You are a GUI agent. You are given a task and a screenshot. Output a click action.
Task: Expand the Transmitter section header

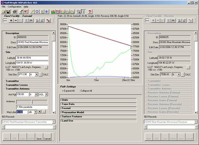coord(12,81)
